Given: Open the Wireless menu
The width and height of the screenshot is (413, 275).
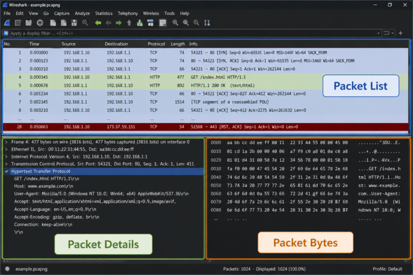Looking at the screenshot, I should (151, 13).
